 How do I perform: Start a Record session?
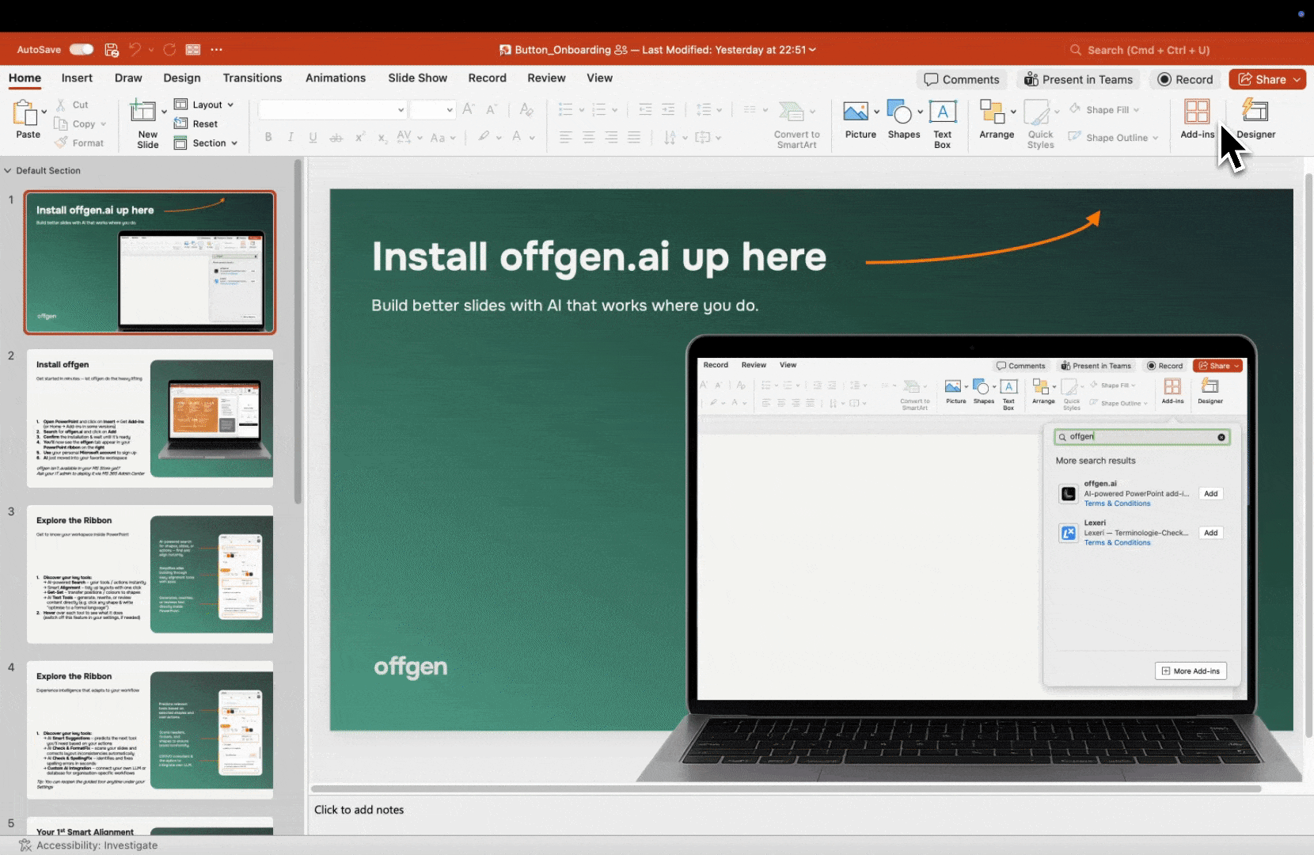coord(1185,79)
